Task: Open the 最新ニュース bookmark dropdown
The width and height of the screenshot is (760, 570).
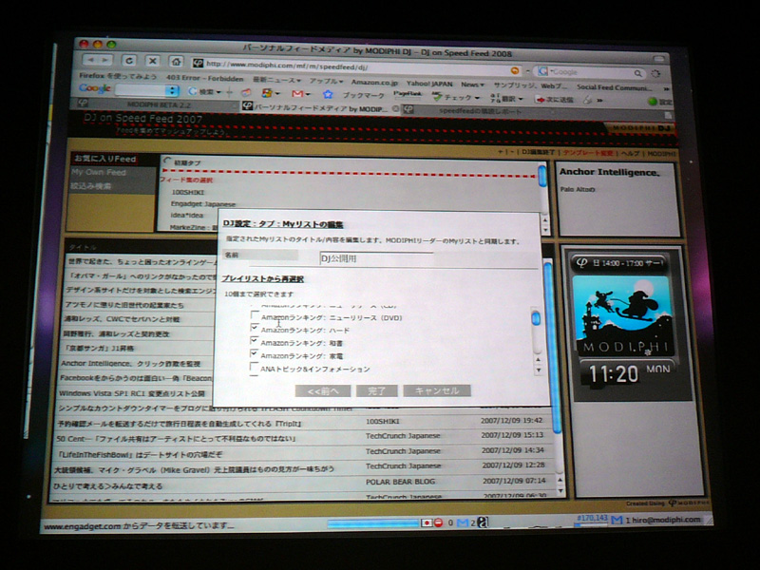Action: point(276,80)
